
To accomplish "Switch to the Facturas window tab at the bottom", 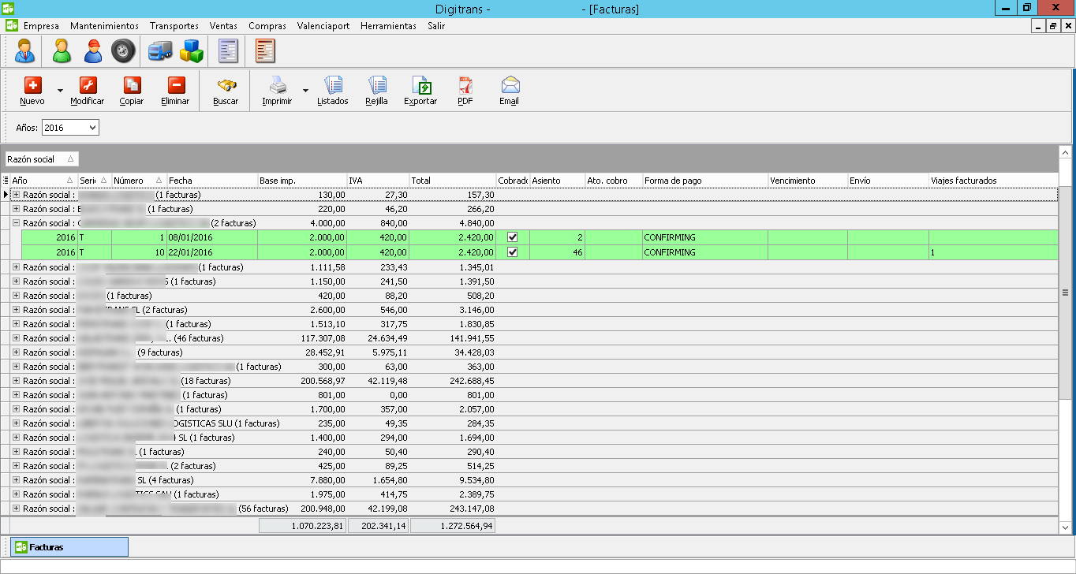I will (69, 547).
